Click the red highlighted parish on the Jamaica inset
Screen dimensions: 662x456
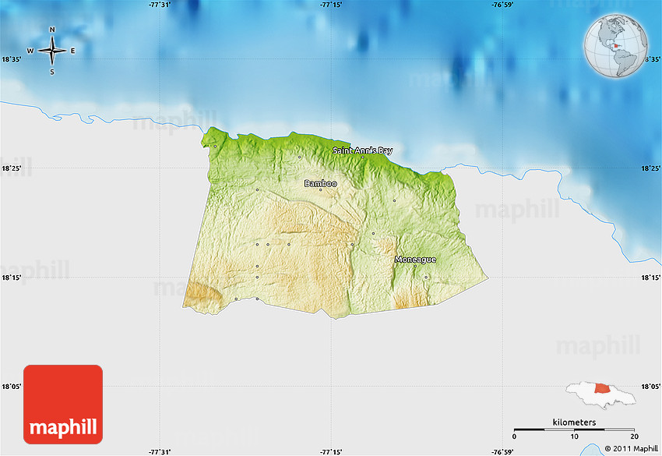click(602, 388)
